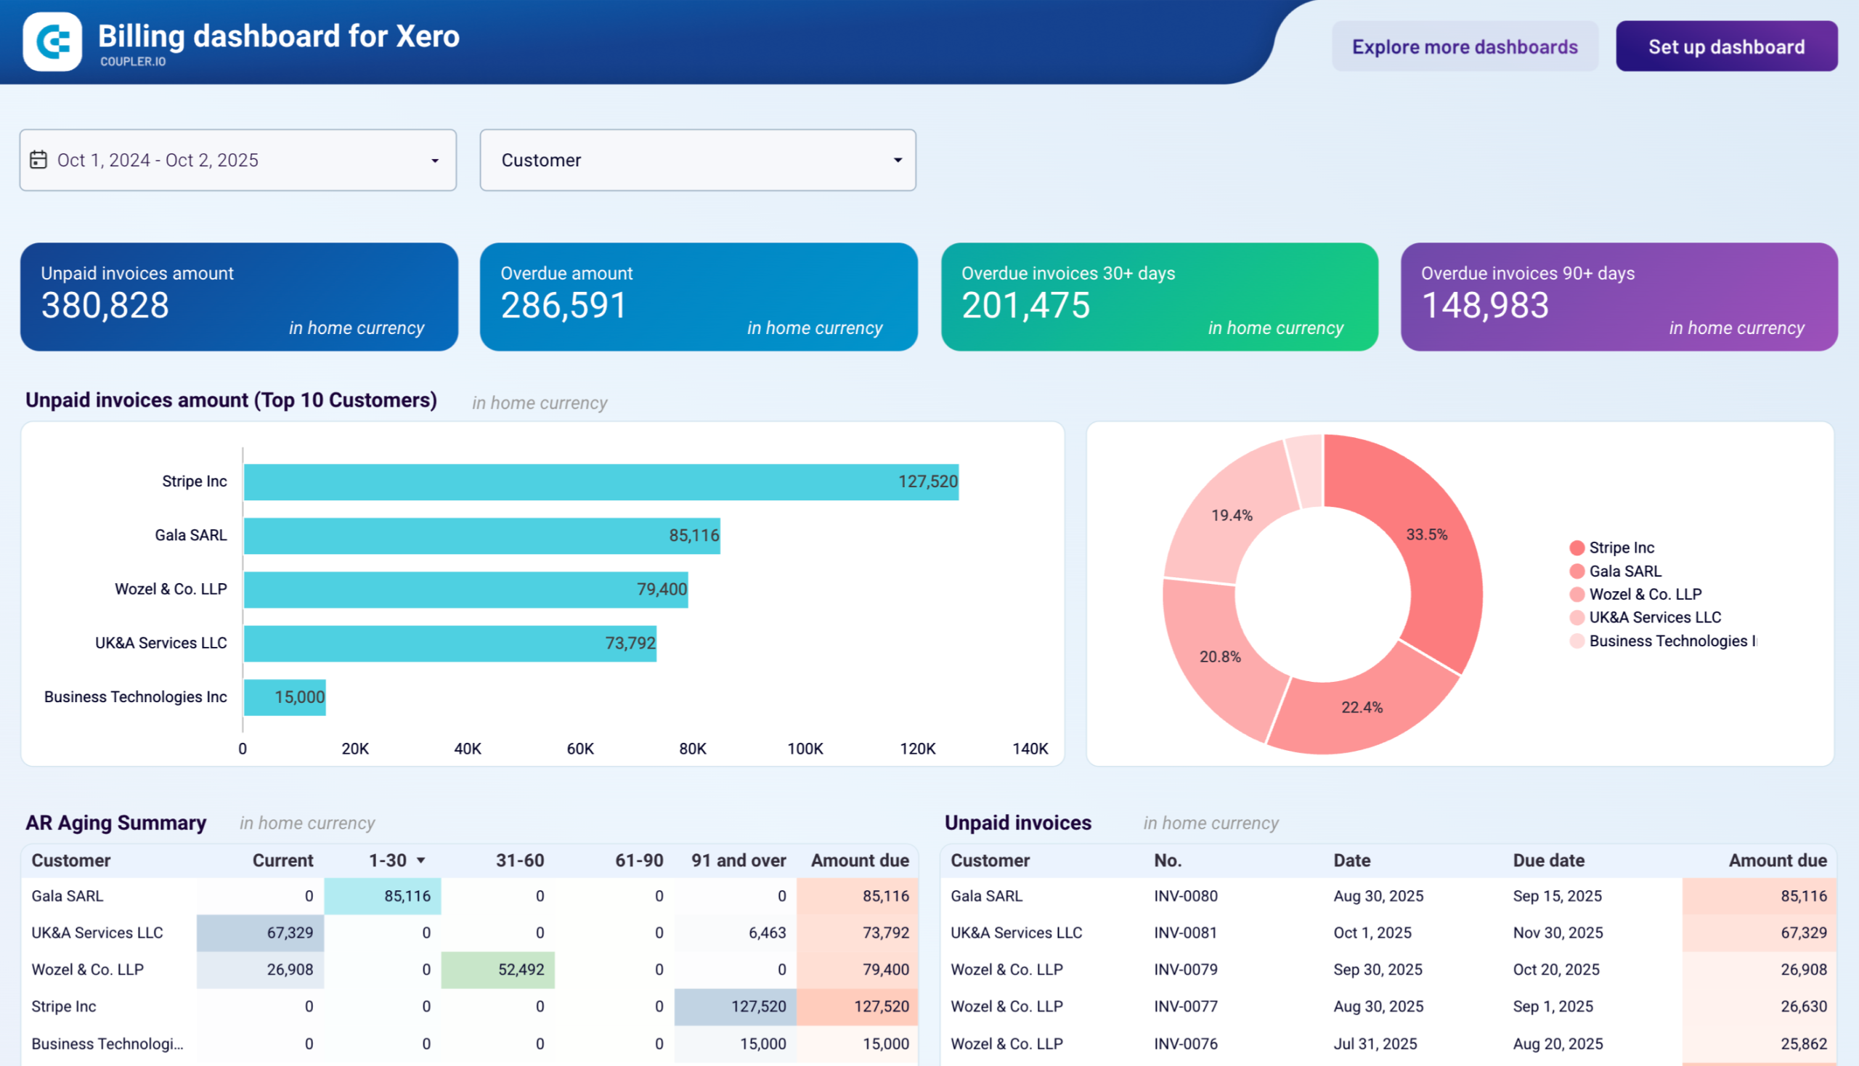Click the Explore more dashboards button
Screen dimensions: 1859x1066
[1465, 46]
